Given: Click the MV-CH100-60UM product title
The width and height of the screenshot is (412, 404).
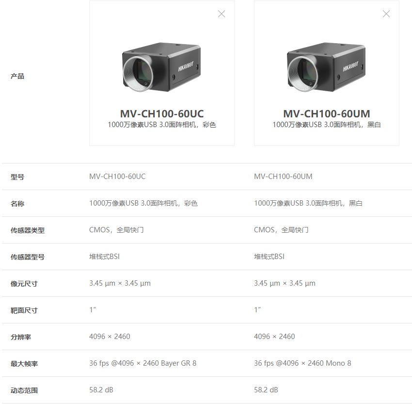Looking at the screenshot, I should click(327, 114).
